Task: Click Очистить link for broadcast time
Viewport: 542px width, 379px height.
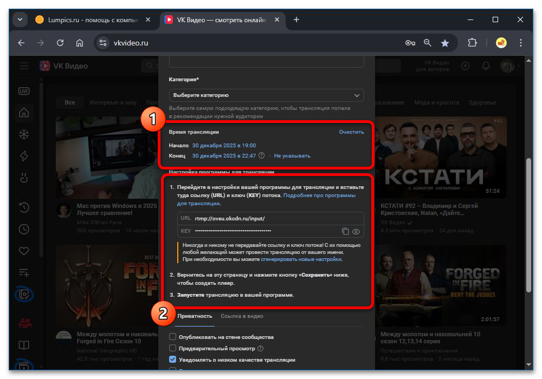Action: [351, 132]
